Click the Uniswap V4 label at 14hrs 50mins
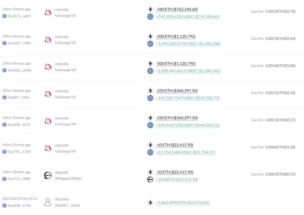Screen dimensions: 304x215 (66, 124)
